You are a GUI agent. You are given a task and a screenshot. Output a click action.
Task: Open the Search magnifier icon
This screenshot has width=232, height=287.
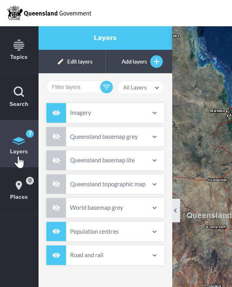point(19,91)
